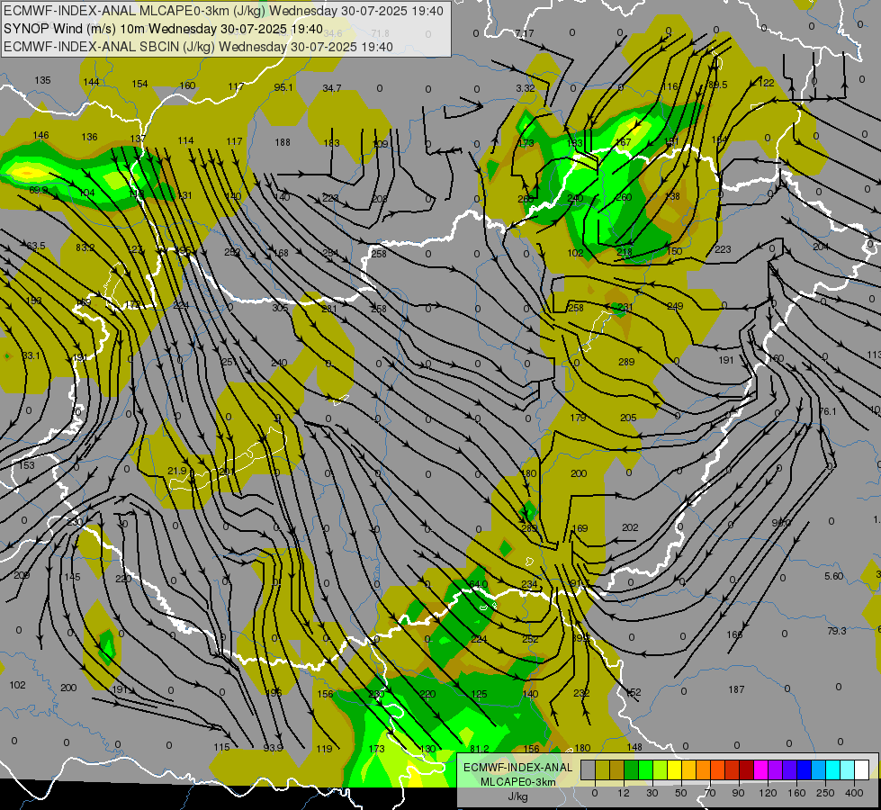Select the map value '187'

[736, 689]
